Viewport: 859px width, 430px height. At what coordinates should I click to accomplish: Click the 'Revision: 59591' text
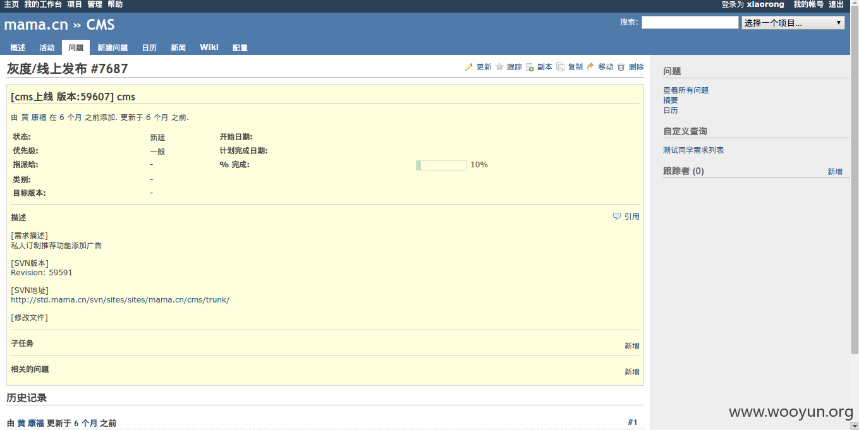[42, 273]
